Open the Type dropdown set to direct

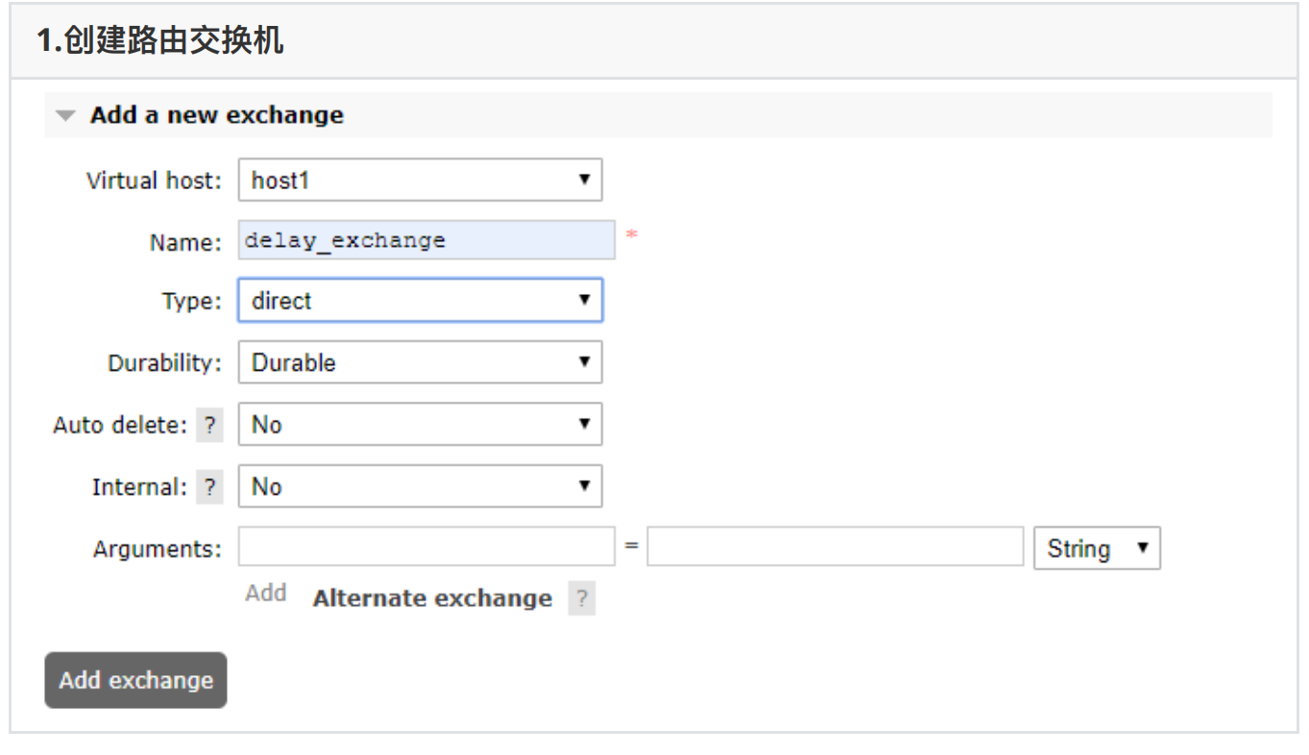[x=420, y=301]
